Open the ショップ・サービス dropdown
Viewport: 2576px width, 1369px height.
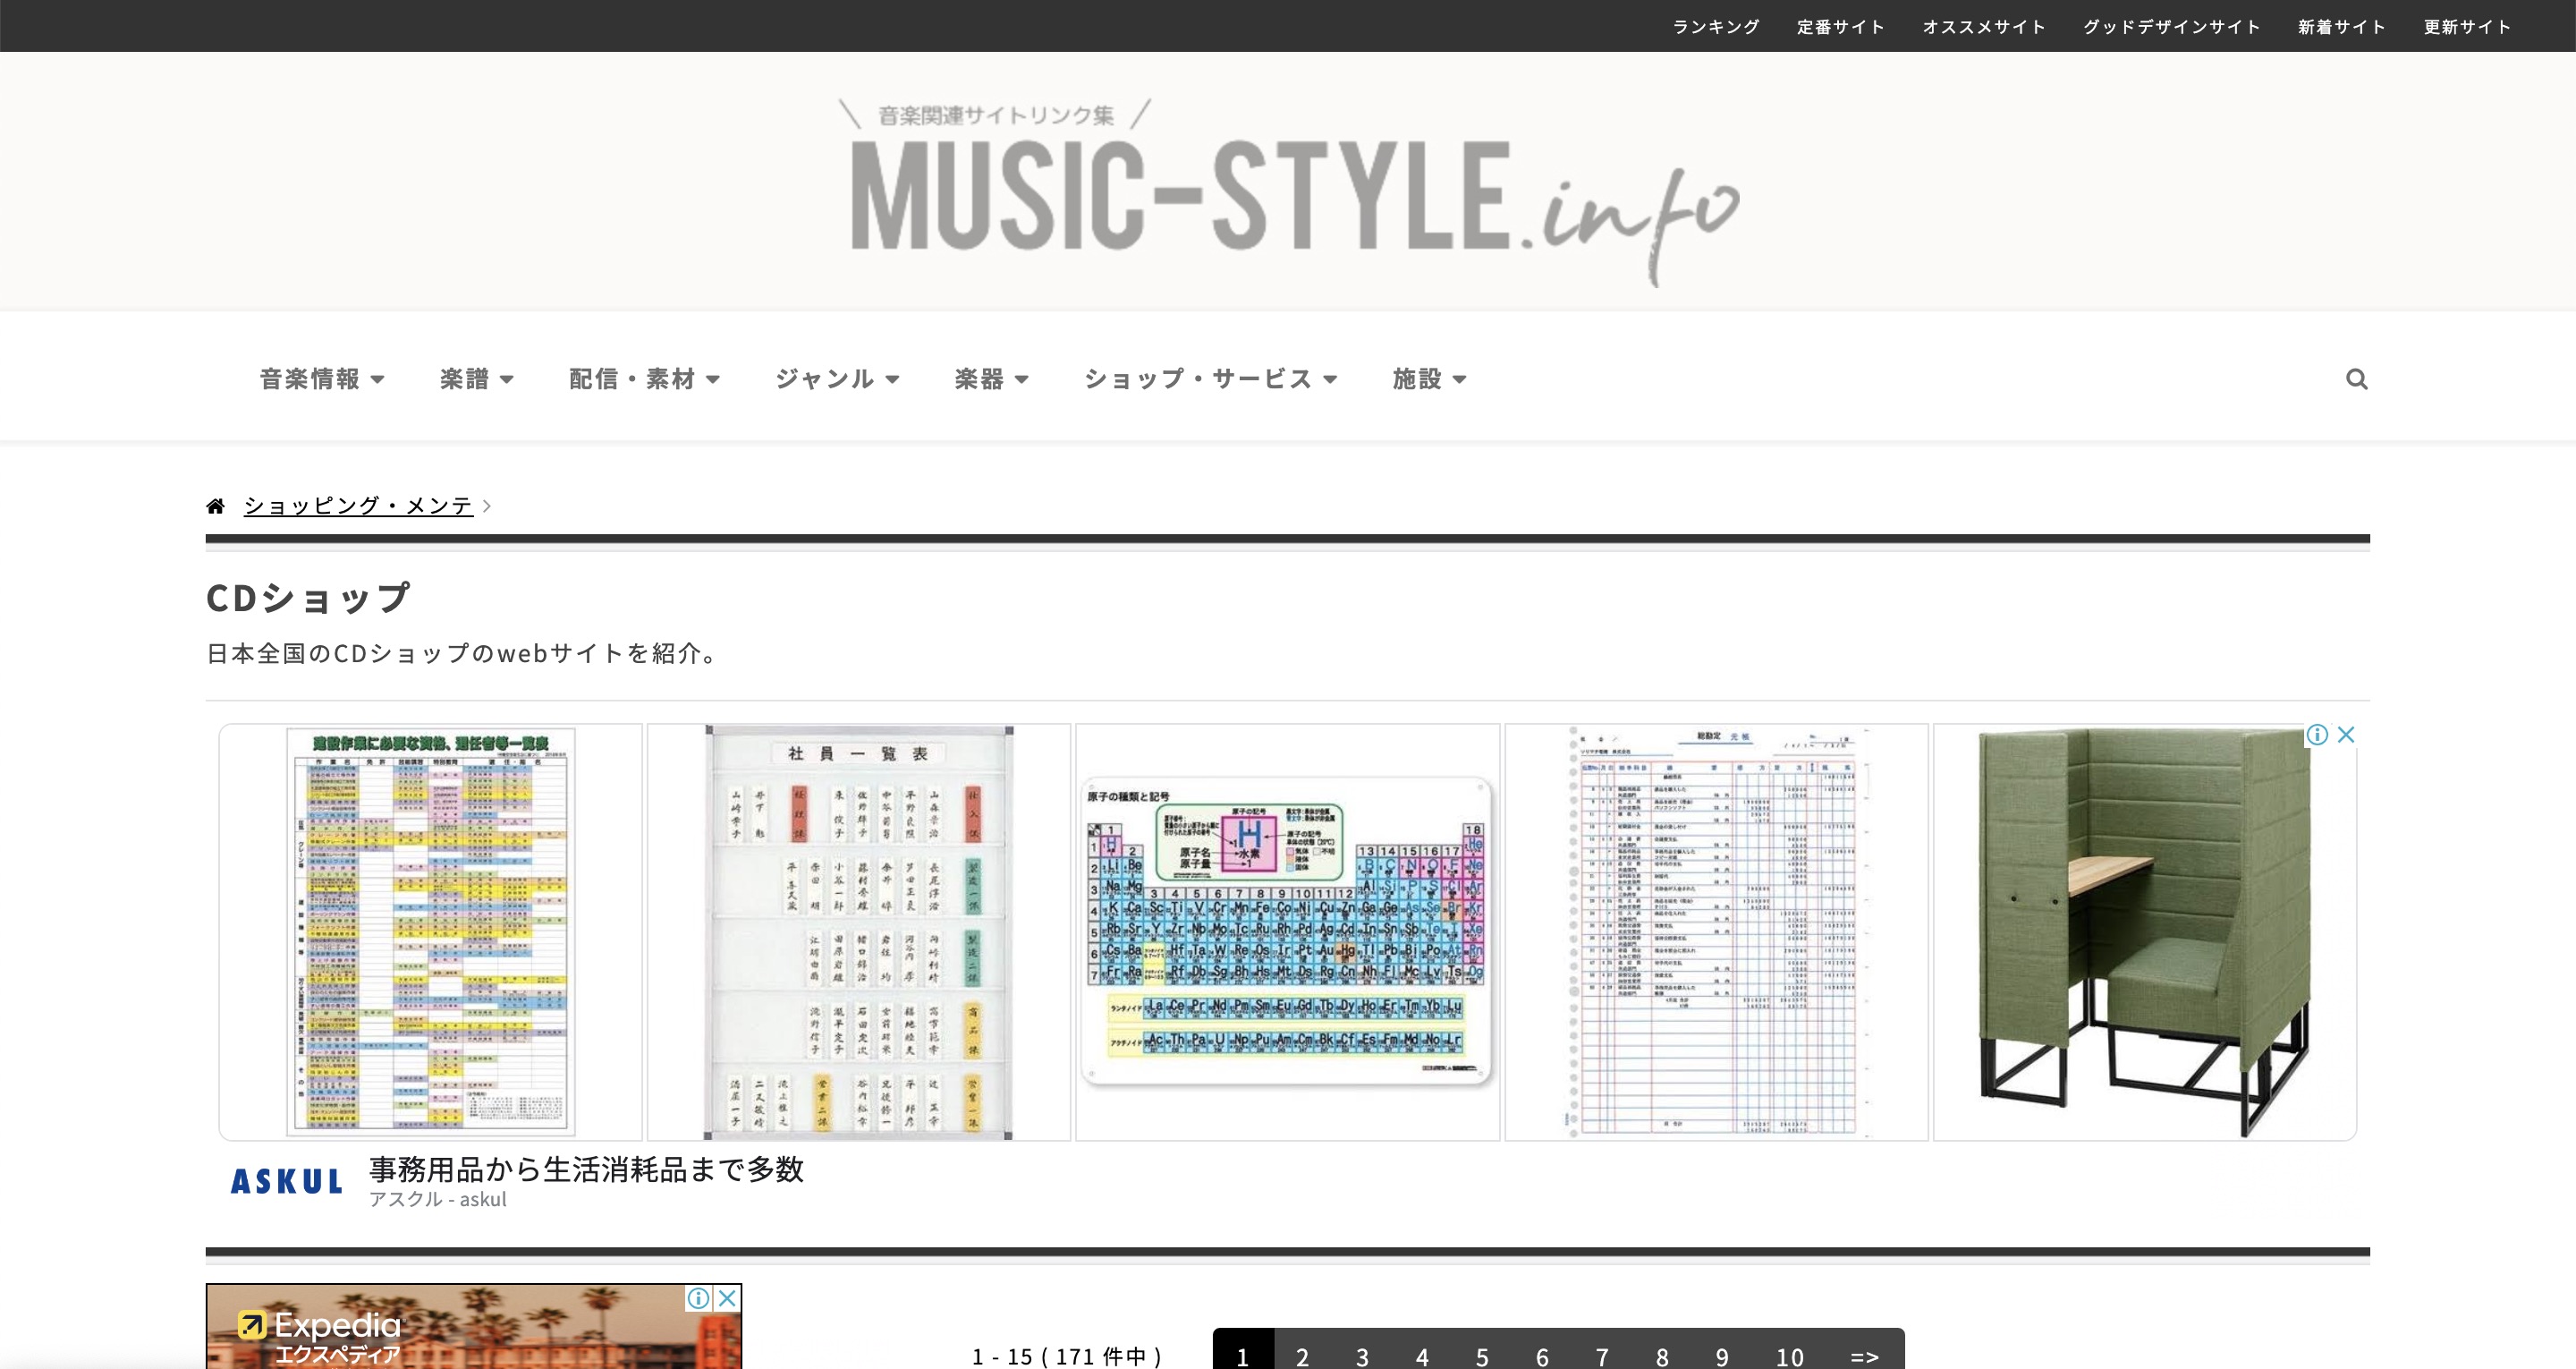point(1208,378)
